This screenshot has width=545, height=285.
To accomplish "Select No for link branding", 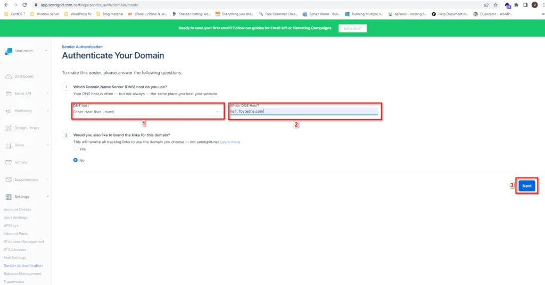I will (76, 160).
